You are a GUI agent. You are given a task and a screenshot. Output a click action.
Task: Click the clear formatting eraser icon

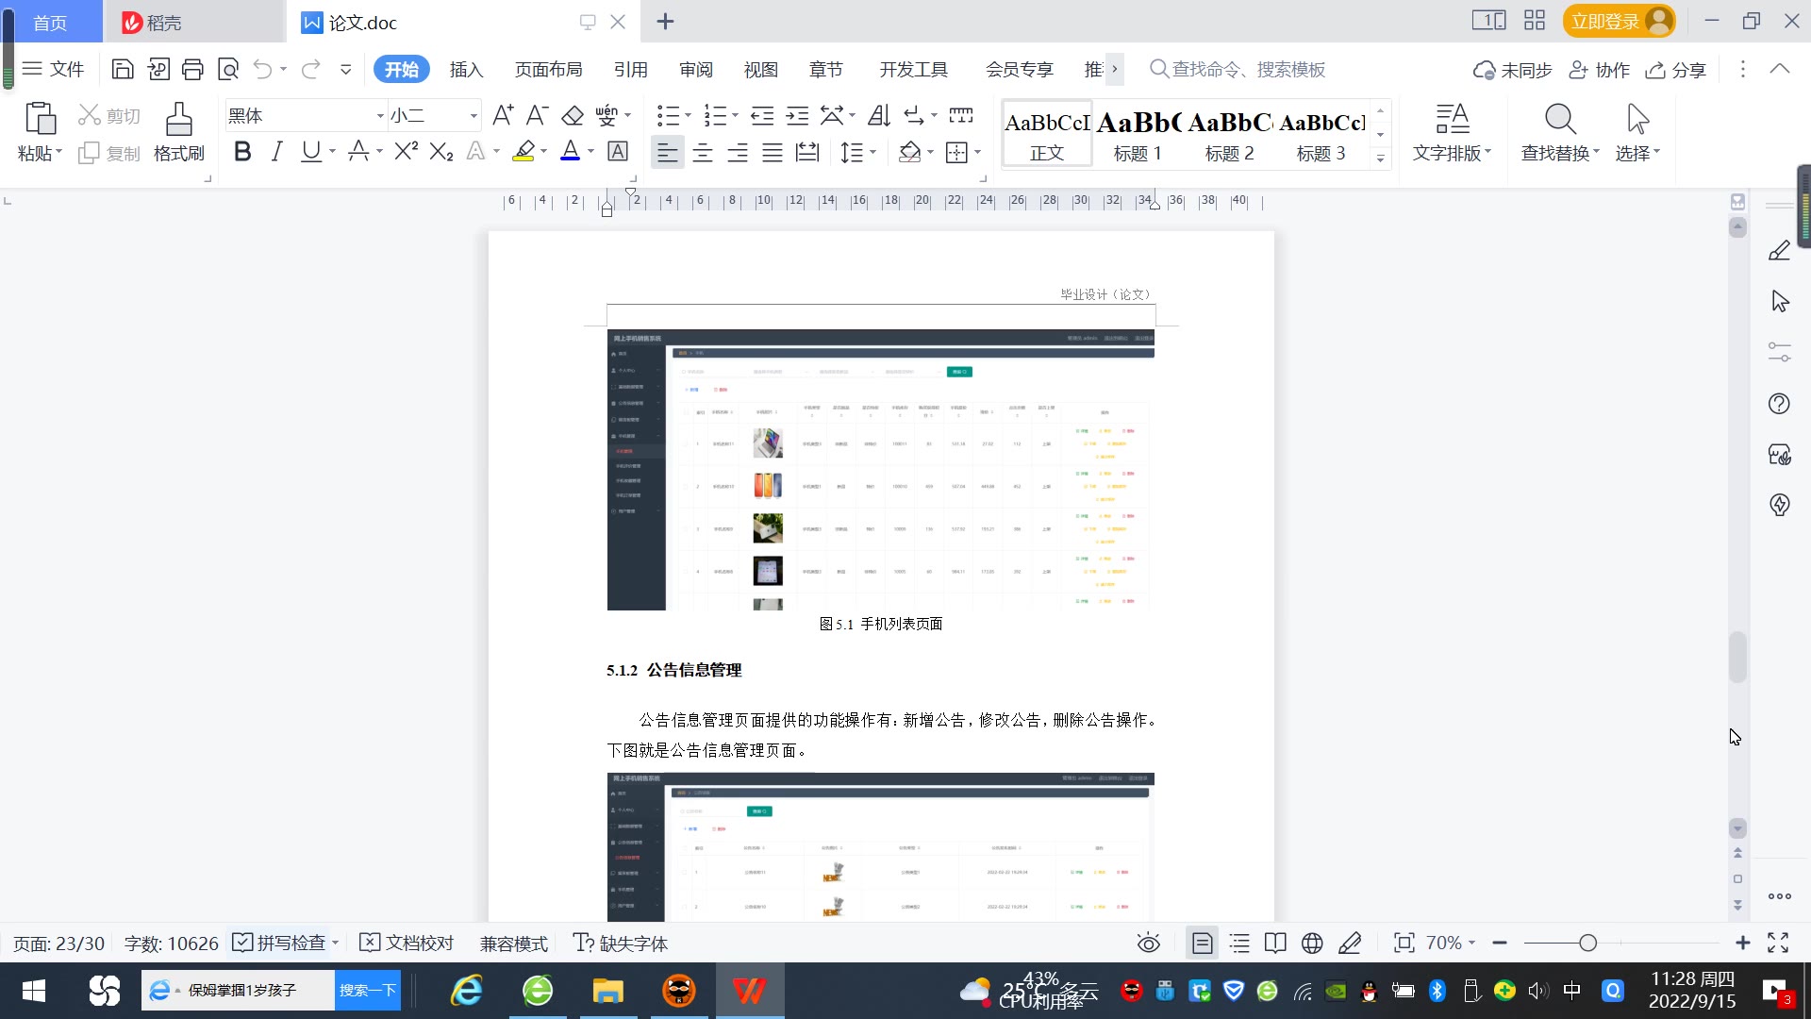point(572,116)
